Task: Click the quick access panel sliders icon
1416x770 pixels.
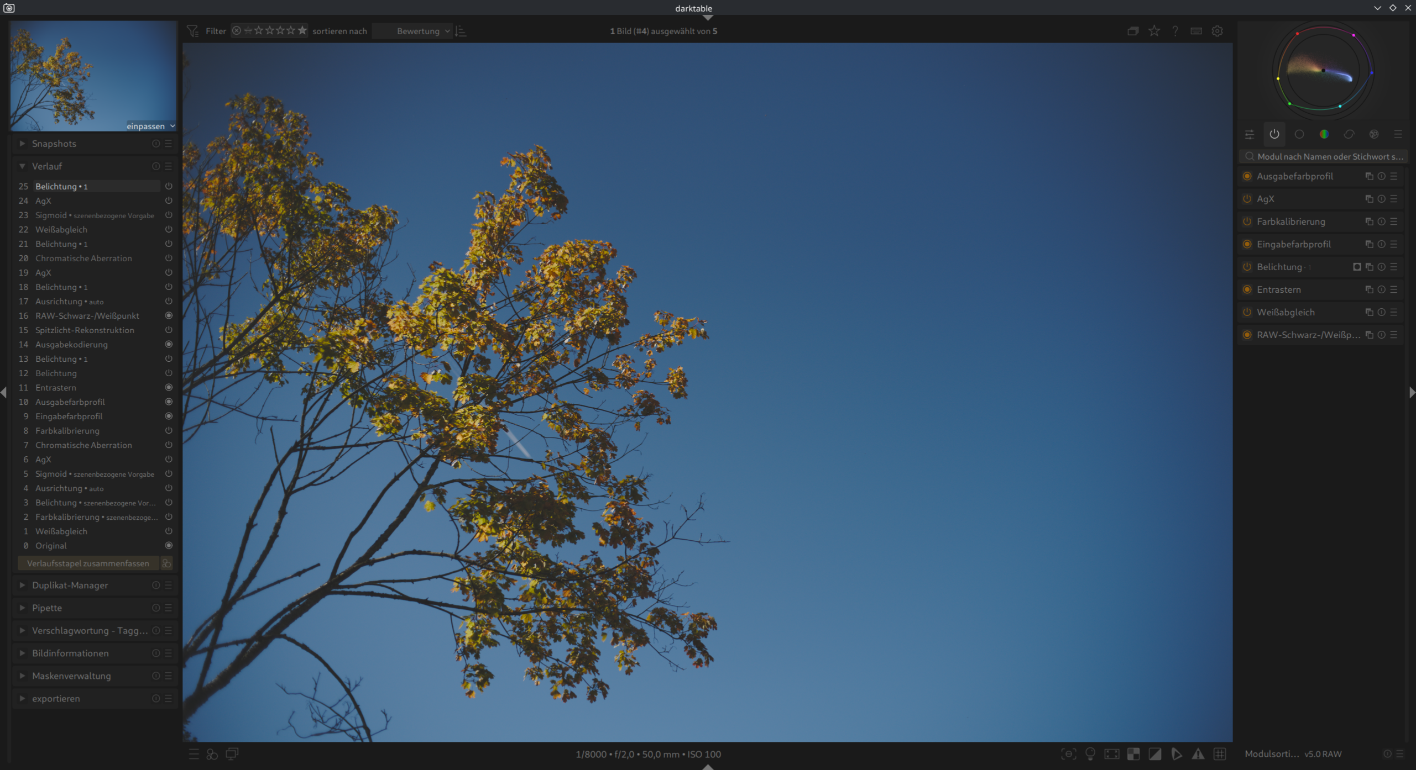Action: point(1249,134)
